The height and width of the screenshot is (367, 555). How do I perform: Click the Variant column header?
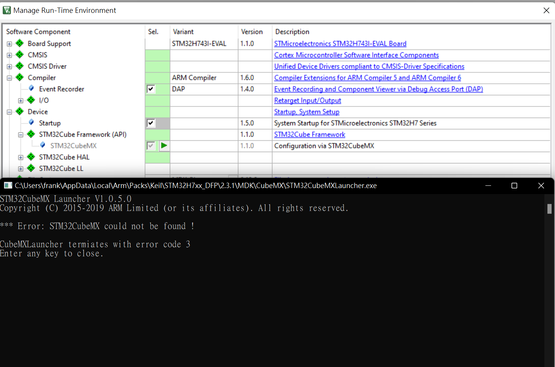[204, 32]
